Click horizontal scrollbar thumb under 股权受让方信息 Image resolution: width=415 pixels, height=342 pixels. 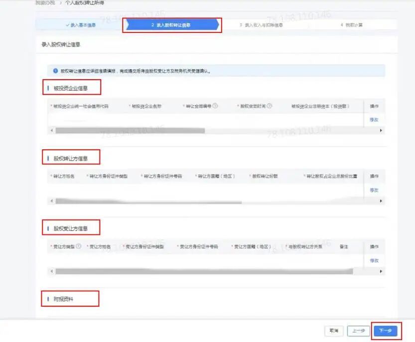pyautogui.click(x=204, y=271)
